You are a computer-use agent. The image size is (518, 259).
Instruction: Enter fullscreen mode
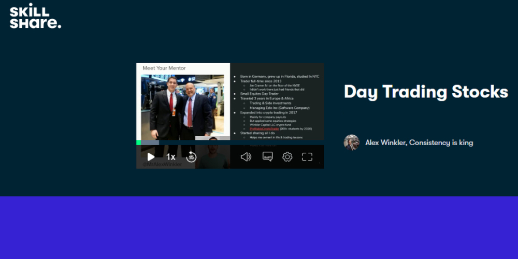point(307,157)
